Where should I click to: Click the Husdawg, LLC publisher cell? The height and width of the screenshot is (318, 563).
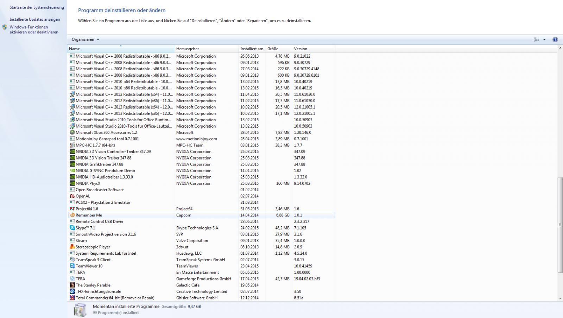(189, 253)
